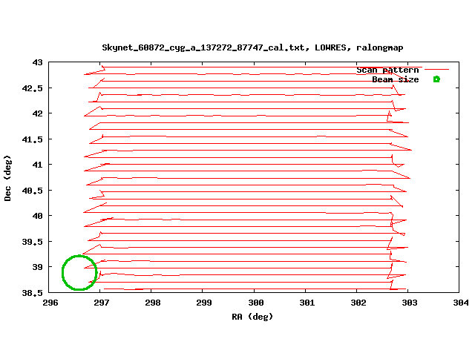Click the 38.5 tick label on Dec axis

(x=33, y=293)
